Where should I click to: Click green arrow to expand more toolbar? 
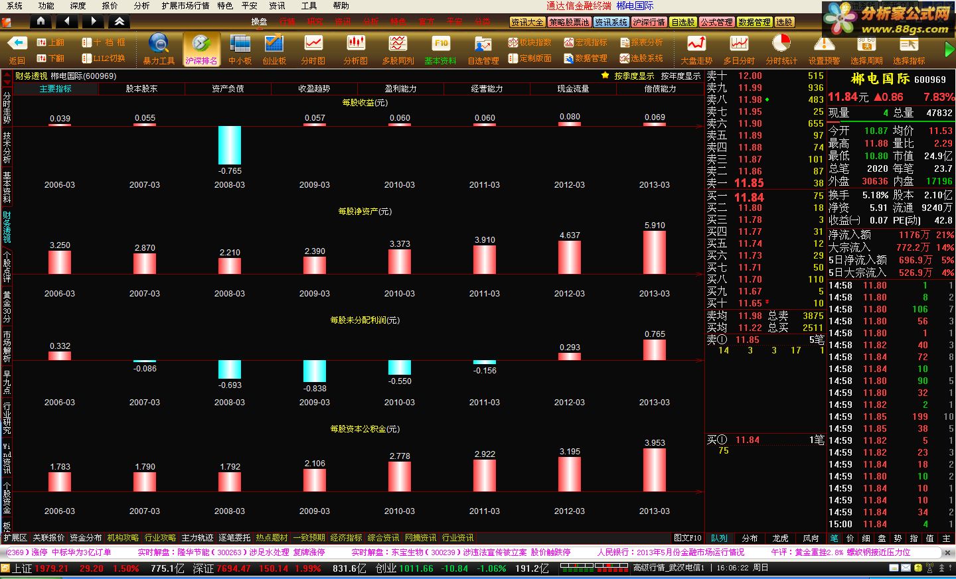(x=949, y=50)
